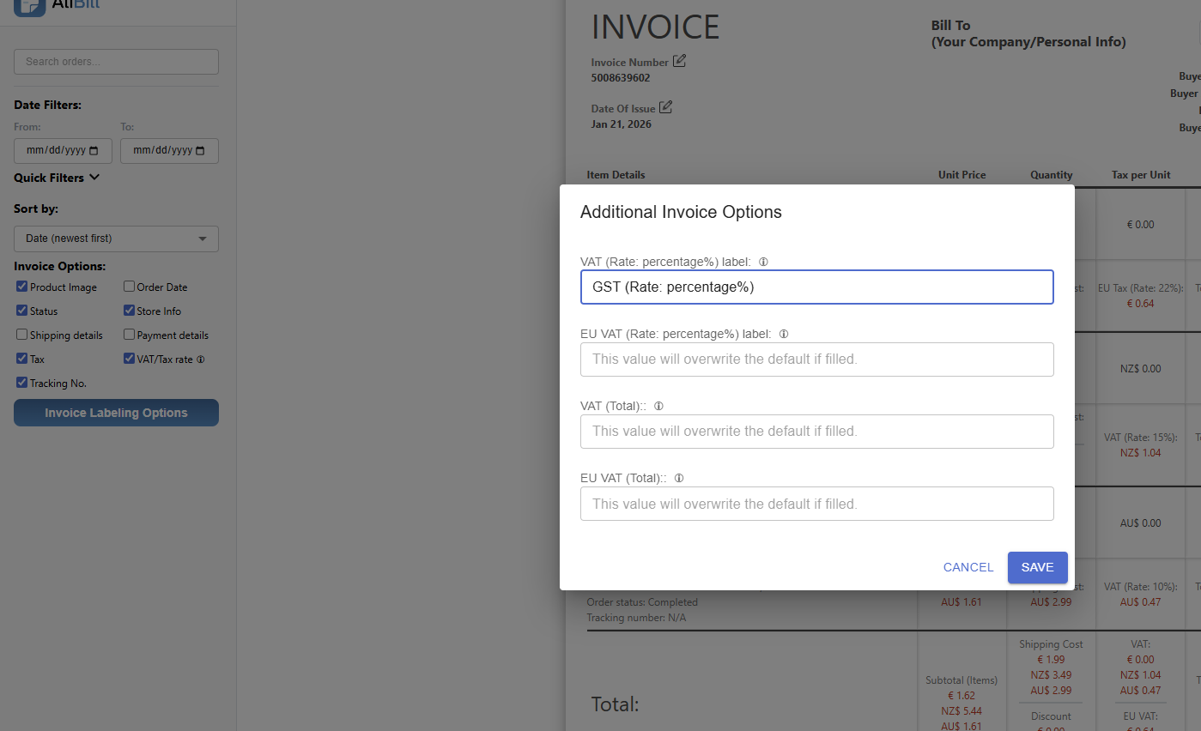Click the Search orders input field
The image size is (1201, 731).
116,61
